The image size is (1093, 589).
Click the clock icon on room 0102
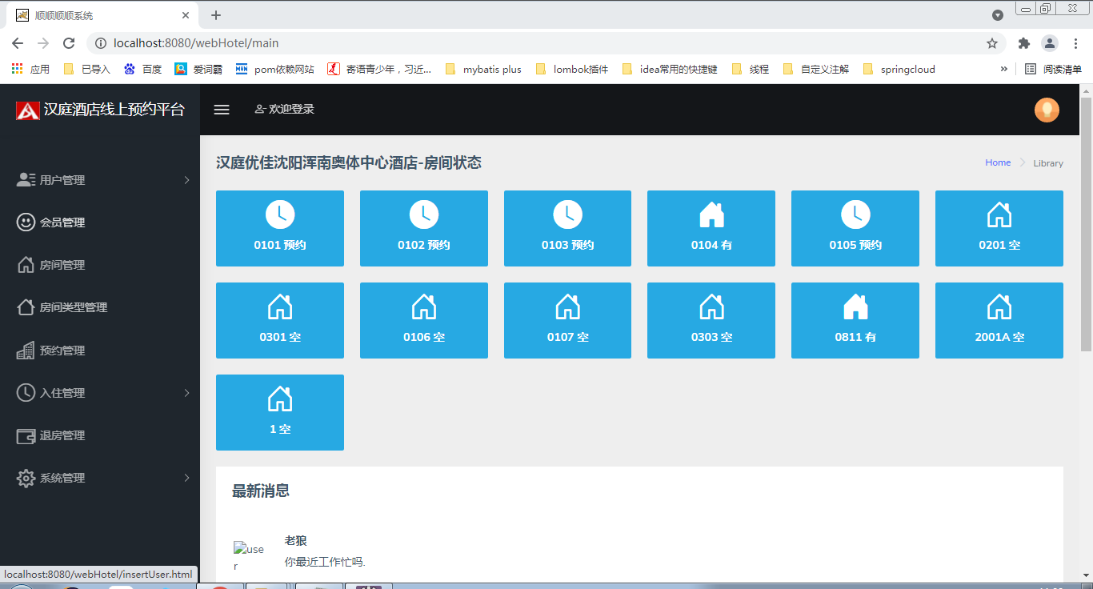424,214
